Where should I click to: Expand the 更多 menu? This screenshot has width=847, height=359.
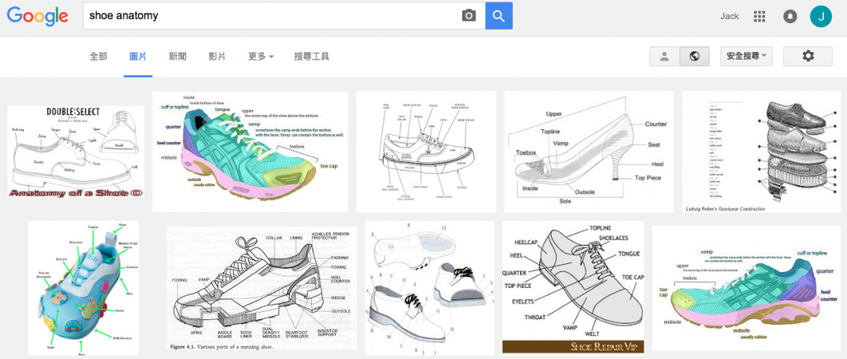[x=261, y=56]
